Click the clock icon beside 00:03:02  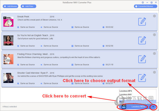point(103,27)
